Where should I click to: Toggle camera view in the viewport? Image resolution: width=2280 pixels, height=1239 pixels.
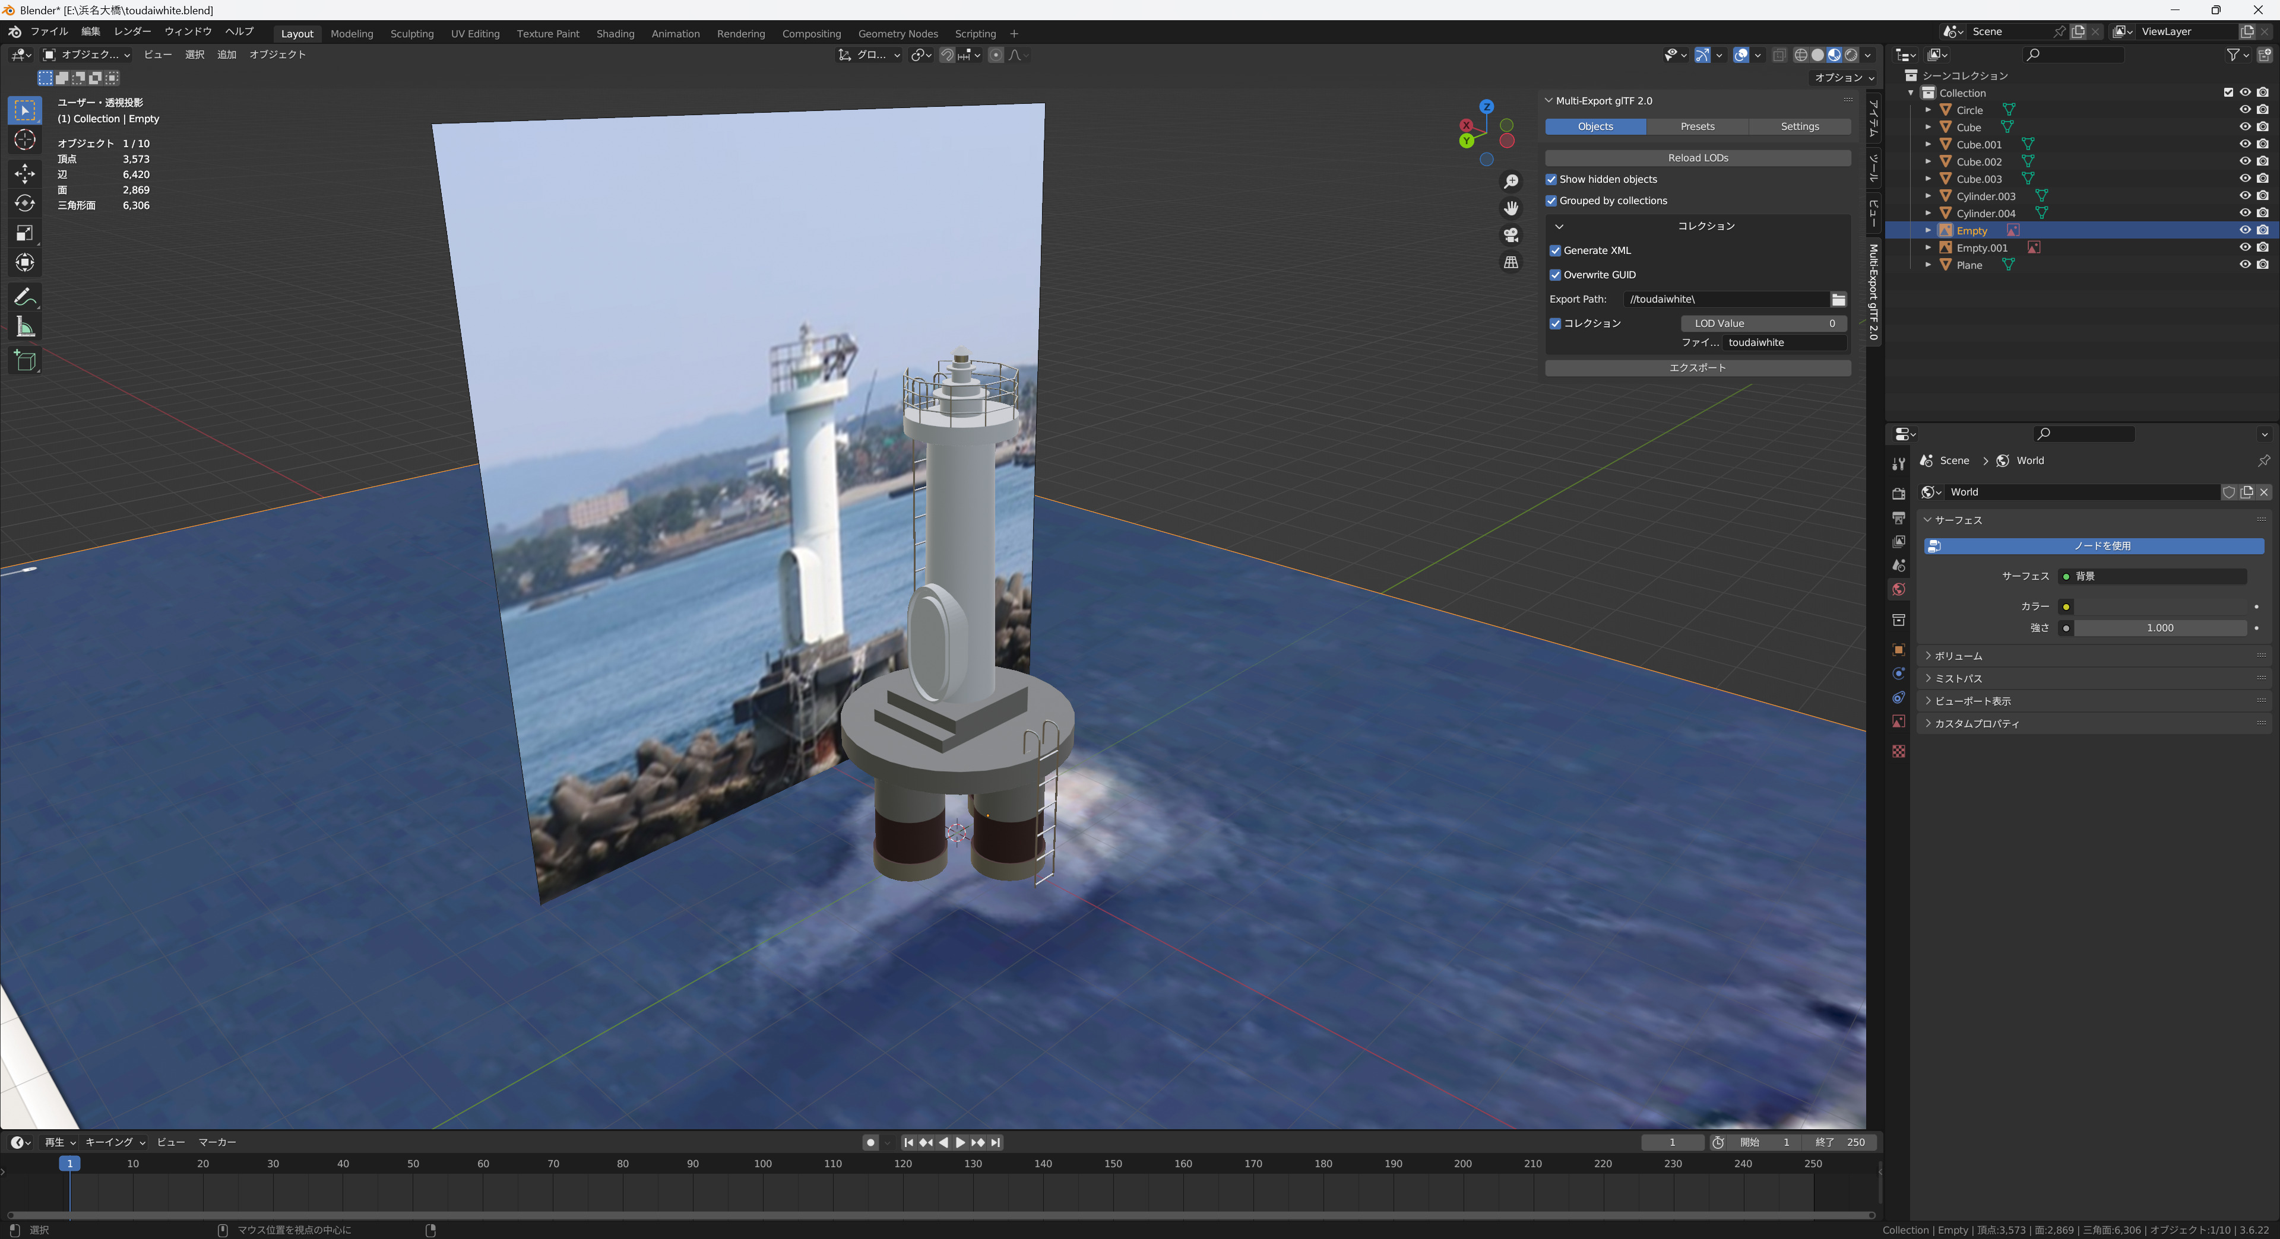(1511, 235)
